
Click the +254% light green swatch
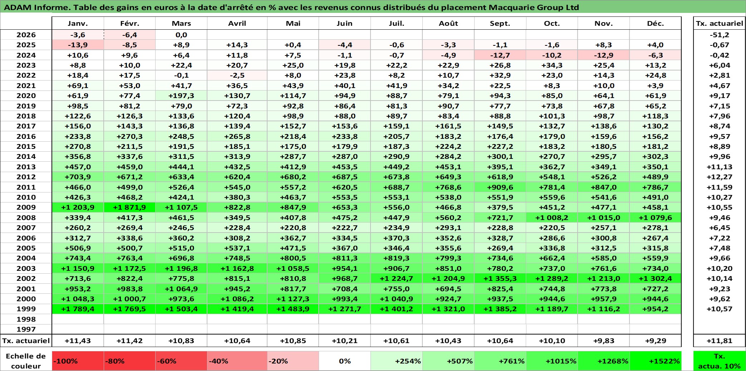pos(397,361)
